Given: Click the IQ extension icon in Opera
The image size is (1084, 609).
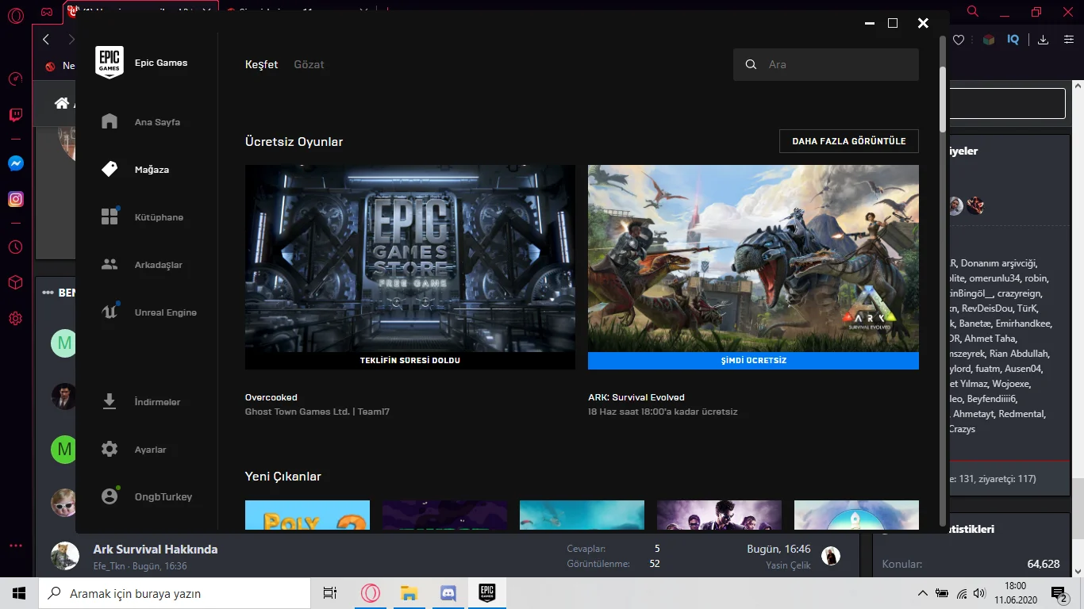Looking at the screenshot, I should 1013,40.
